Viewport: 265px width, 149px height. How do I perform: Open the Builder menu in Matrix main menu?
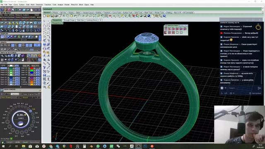4,19
